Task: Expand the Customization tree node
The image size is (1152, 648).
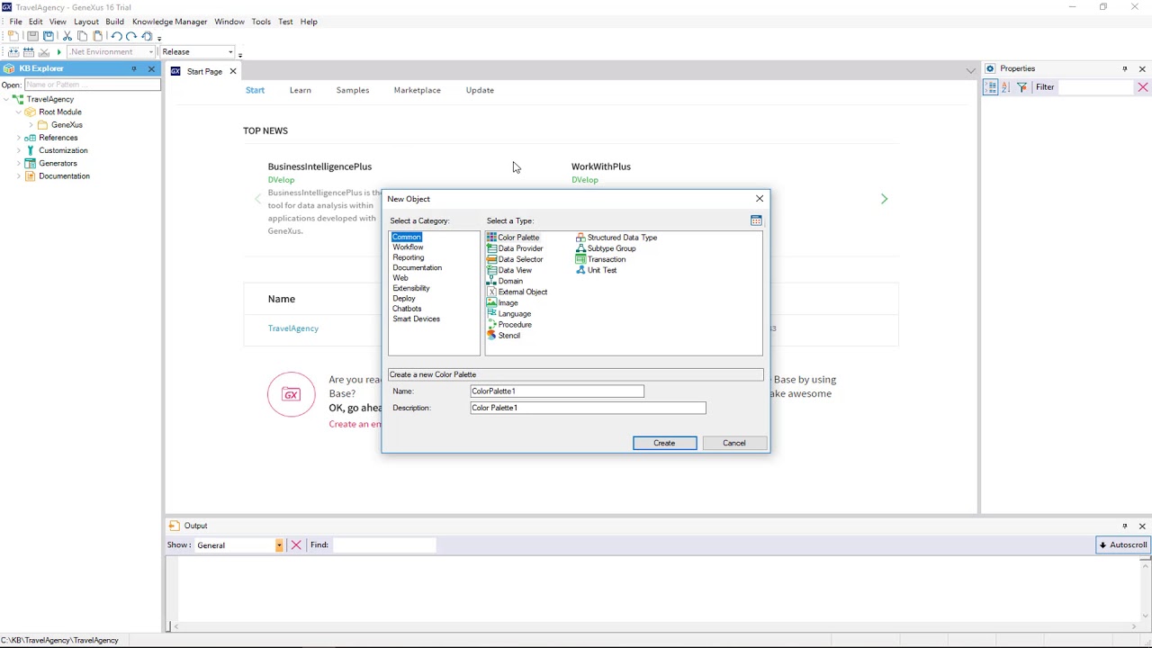Action: coord(19,150)
